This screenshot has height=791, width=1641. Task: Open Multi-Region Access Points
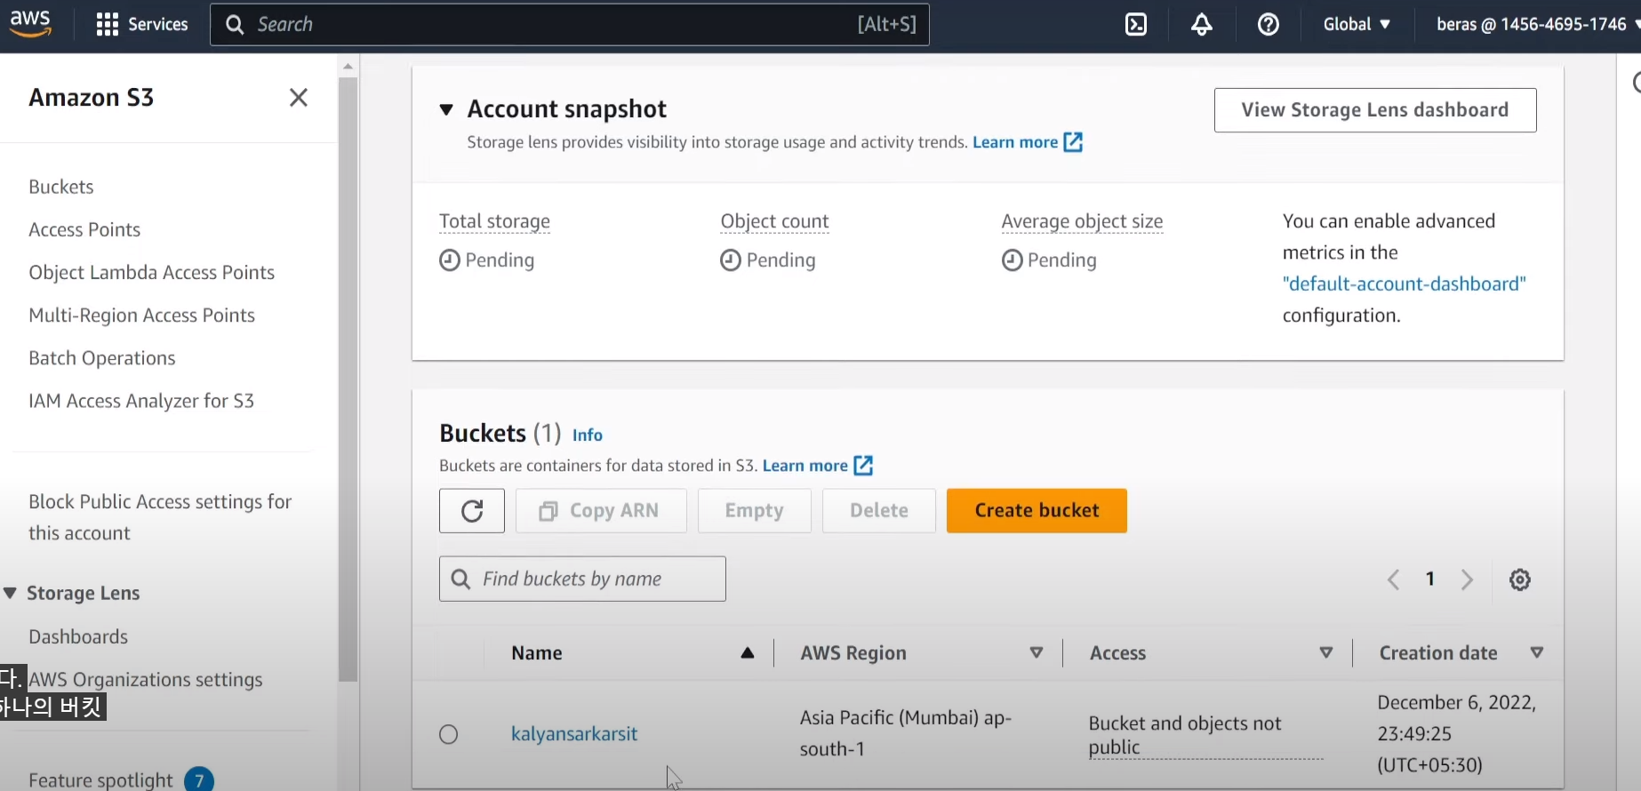(141, 315)
